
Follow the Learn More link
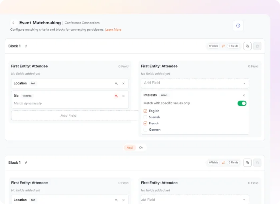pyautogui.click(x=113, y=29)
